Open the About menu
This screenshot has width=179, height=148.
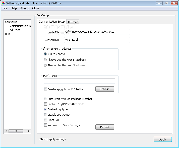[x=24, y=8]
